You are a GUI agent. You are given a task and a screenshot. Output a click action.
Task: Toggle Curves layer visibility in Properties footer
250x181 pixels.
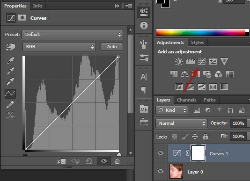point(104,161)
